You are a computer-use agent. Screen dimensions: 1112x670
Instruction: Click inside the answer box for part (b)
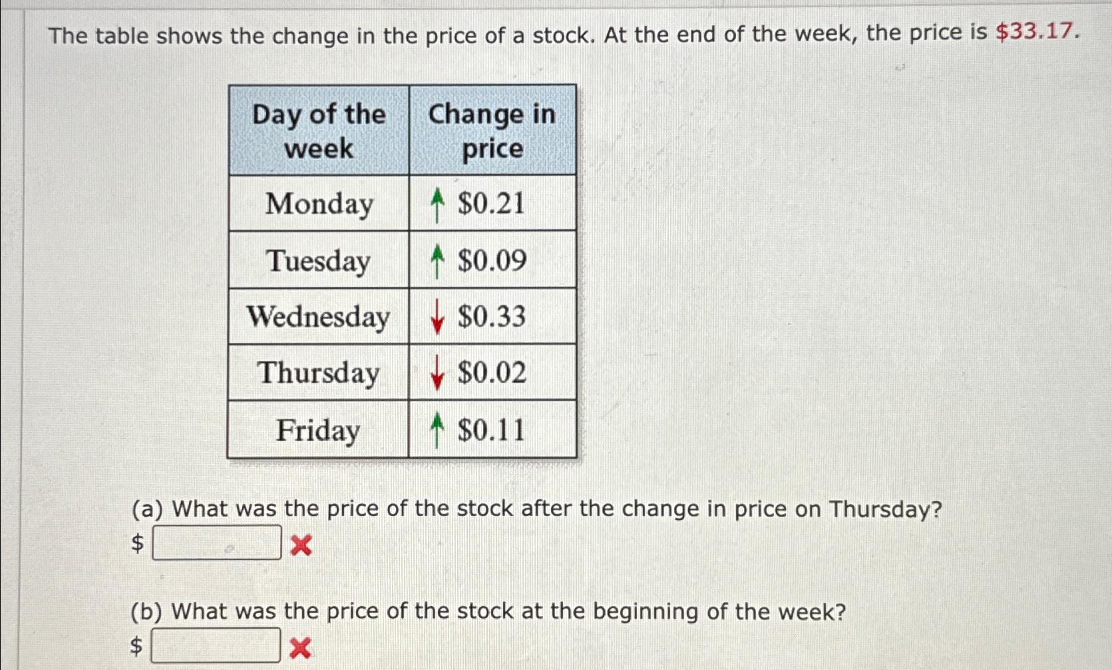coord(216,644)
